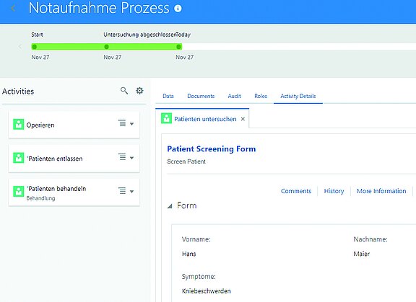The height and width of the screenshot is (302, 416).
Task: Expand the Patienten entlassen dropdown arrow
Action: click(x=131, y=158)
